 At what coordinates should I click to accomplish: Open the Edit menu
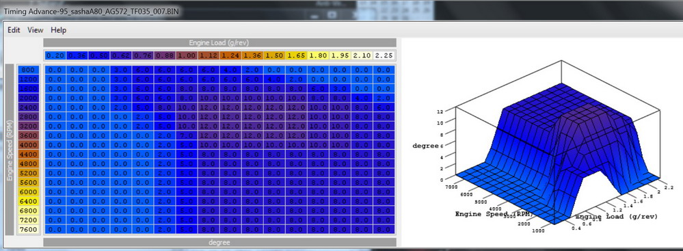[14, 30]
